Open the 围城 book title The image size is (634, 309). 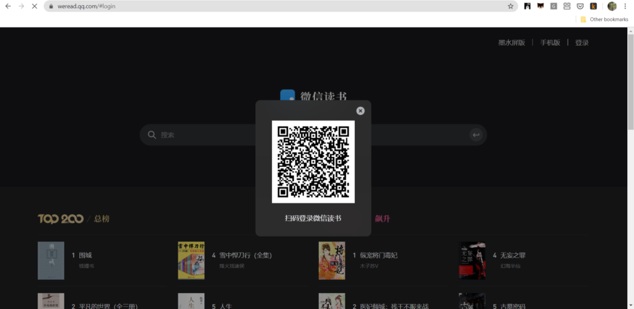tap(85, 255)
